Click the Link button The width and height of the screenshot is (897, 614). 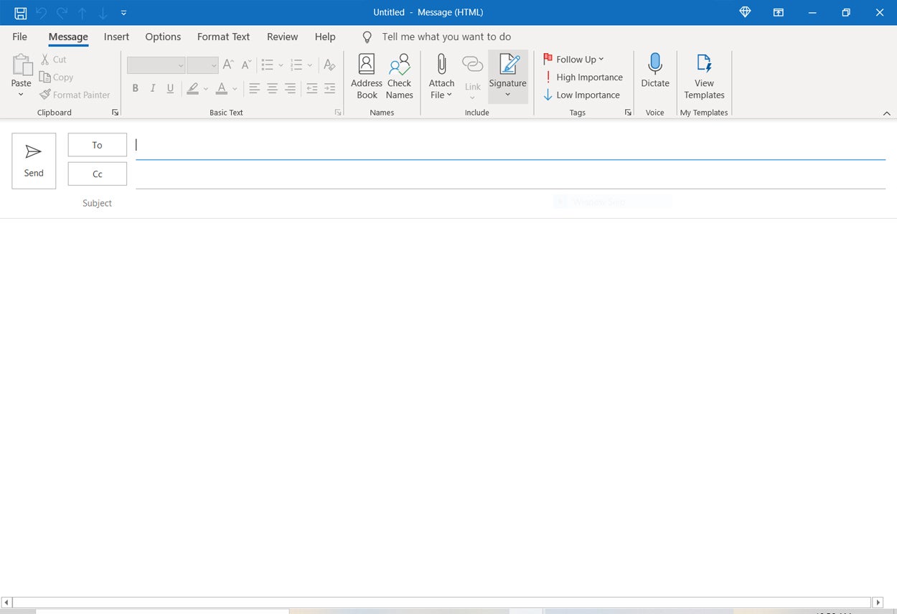click(472, 76)
